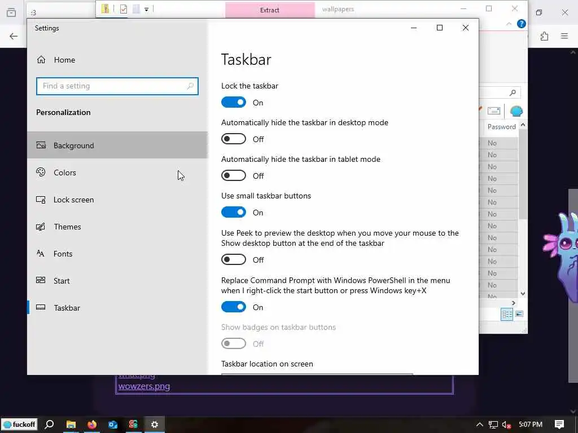Click the envelope icon in the archive toolbar
The width and height of the screenshot is (578, 433).
coord(493,111)
